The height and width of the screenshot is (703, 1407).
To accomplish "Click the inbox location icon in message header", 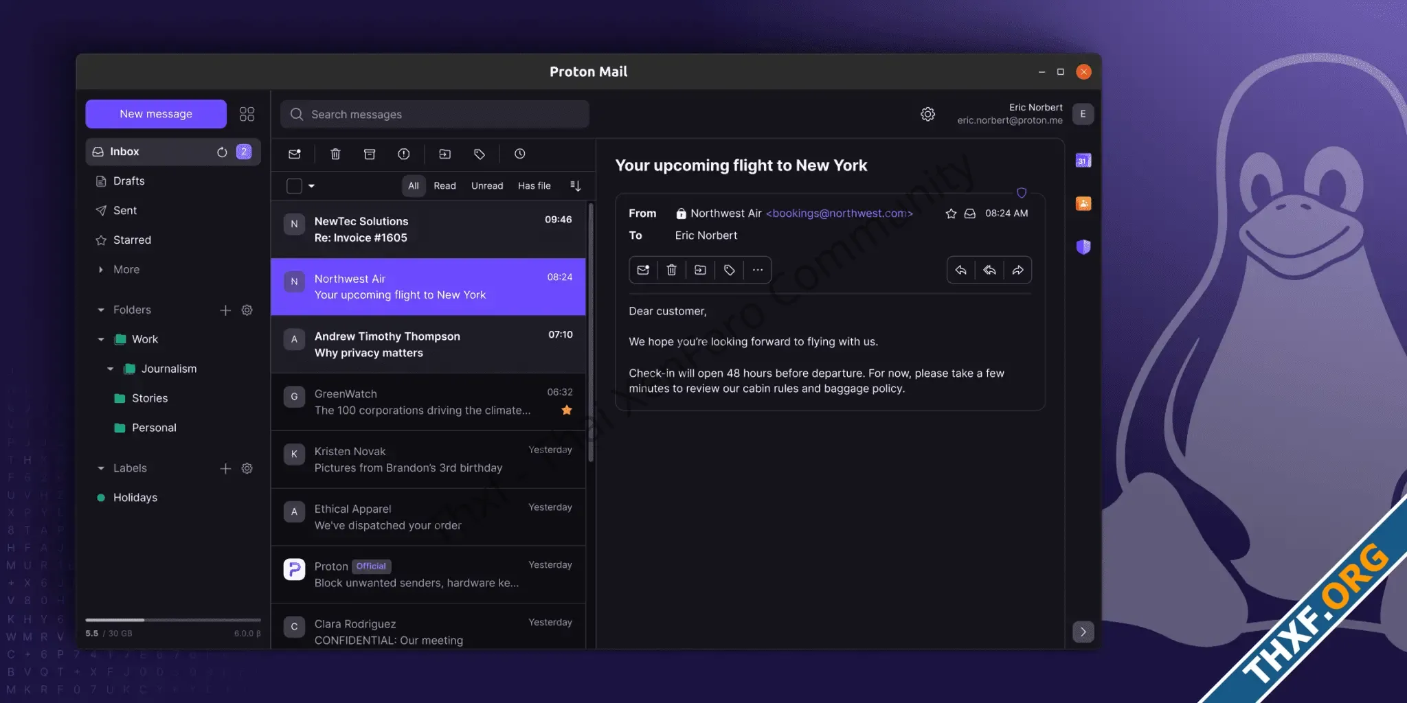I will [x=970, y=214].
